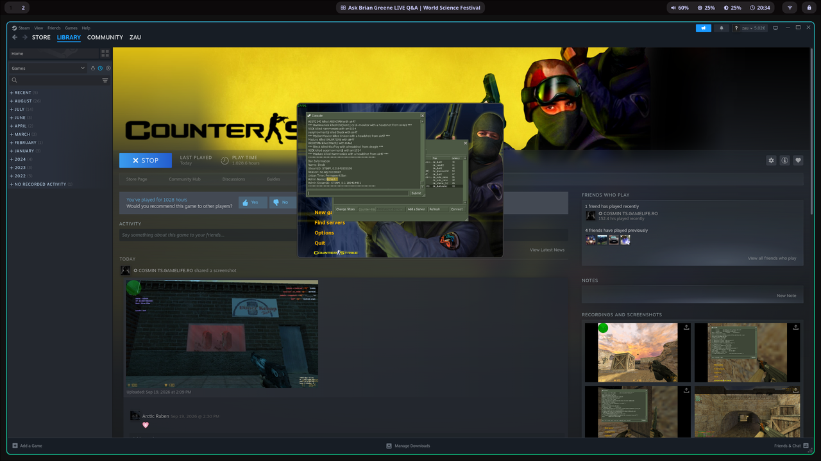The image size is (821, 461).
Task: Open advanced filter options in library search
Action: pyautogui.click(x=105, y=80)
